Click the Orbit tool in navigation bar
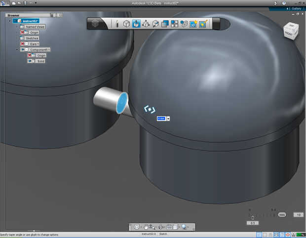This screenshot has width=306, height=238. tap(161, 227)
